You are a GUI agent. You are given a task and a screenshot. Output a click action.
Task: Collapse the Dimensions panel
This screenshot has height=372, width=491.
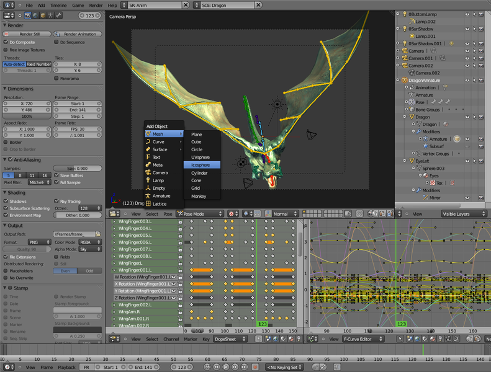[5, 89]
